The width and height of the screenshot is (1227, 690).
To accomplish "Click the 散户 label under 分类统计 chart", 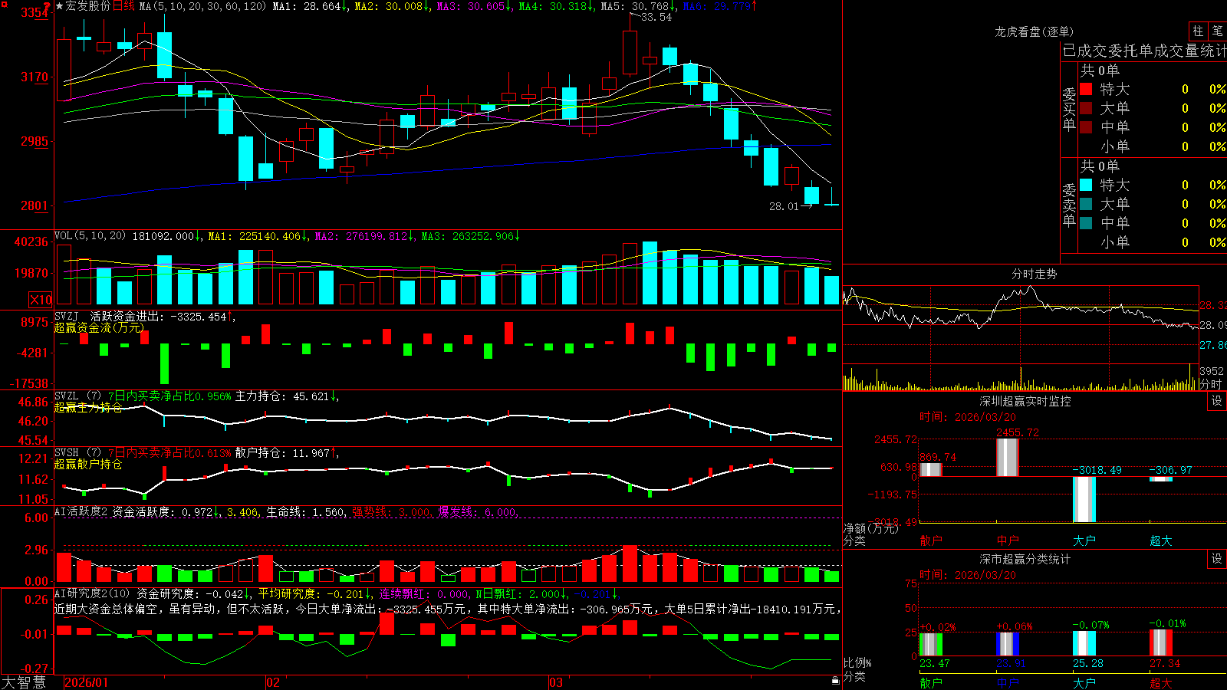I will tap(931, 683).
